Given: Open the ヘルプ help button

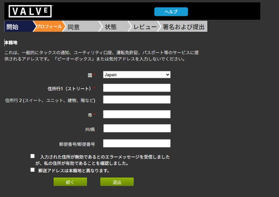Looking at the screenshot, I should click(171, 12).
